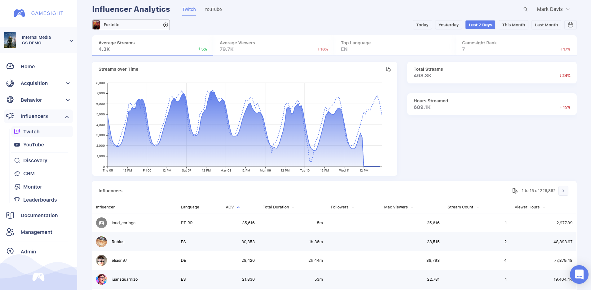
Task: Sort by ACV column arrow
Action: coord(238,207)
